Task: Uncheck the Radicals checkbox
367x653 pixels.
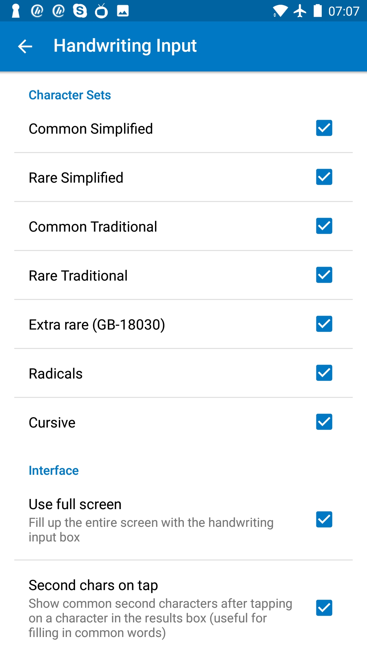Action: (324, 373)
